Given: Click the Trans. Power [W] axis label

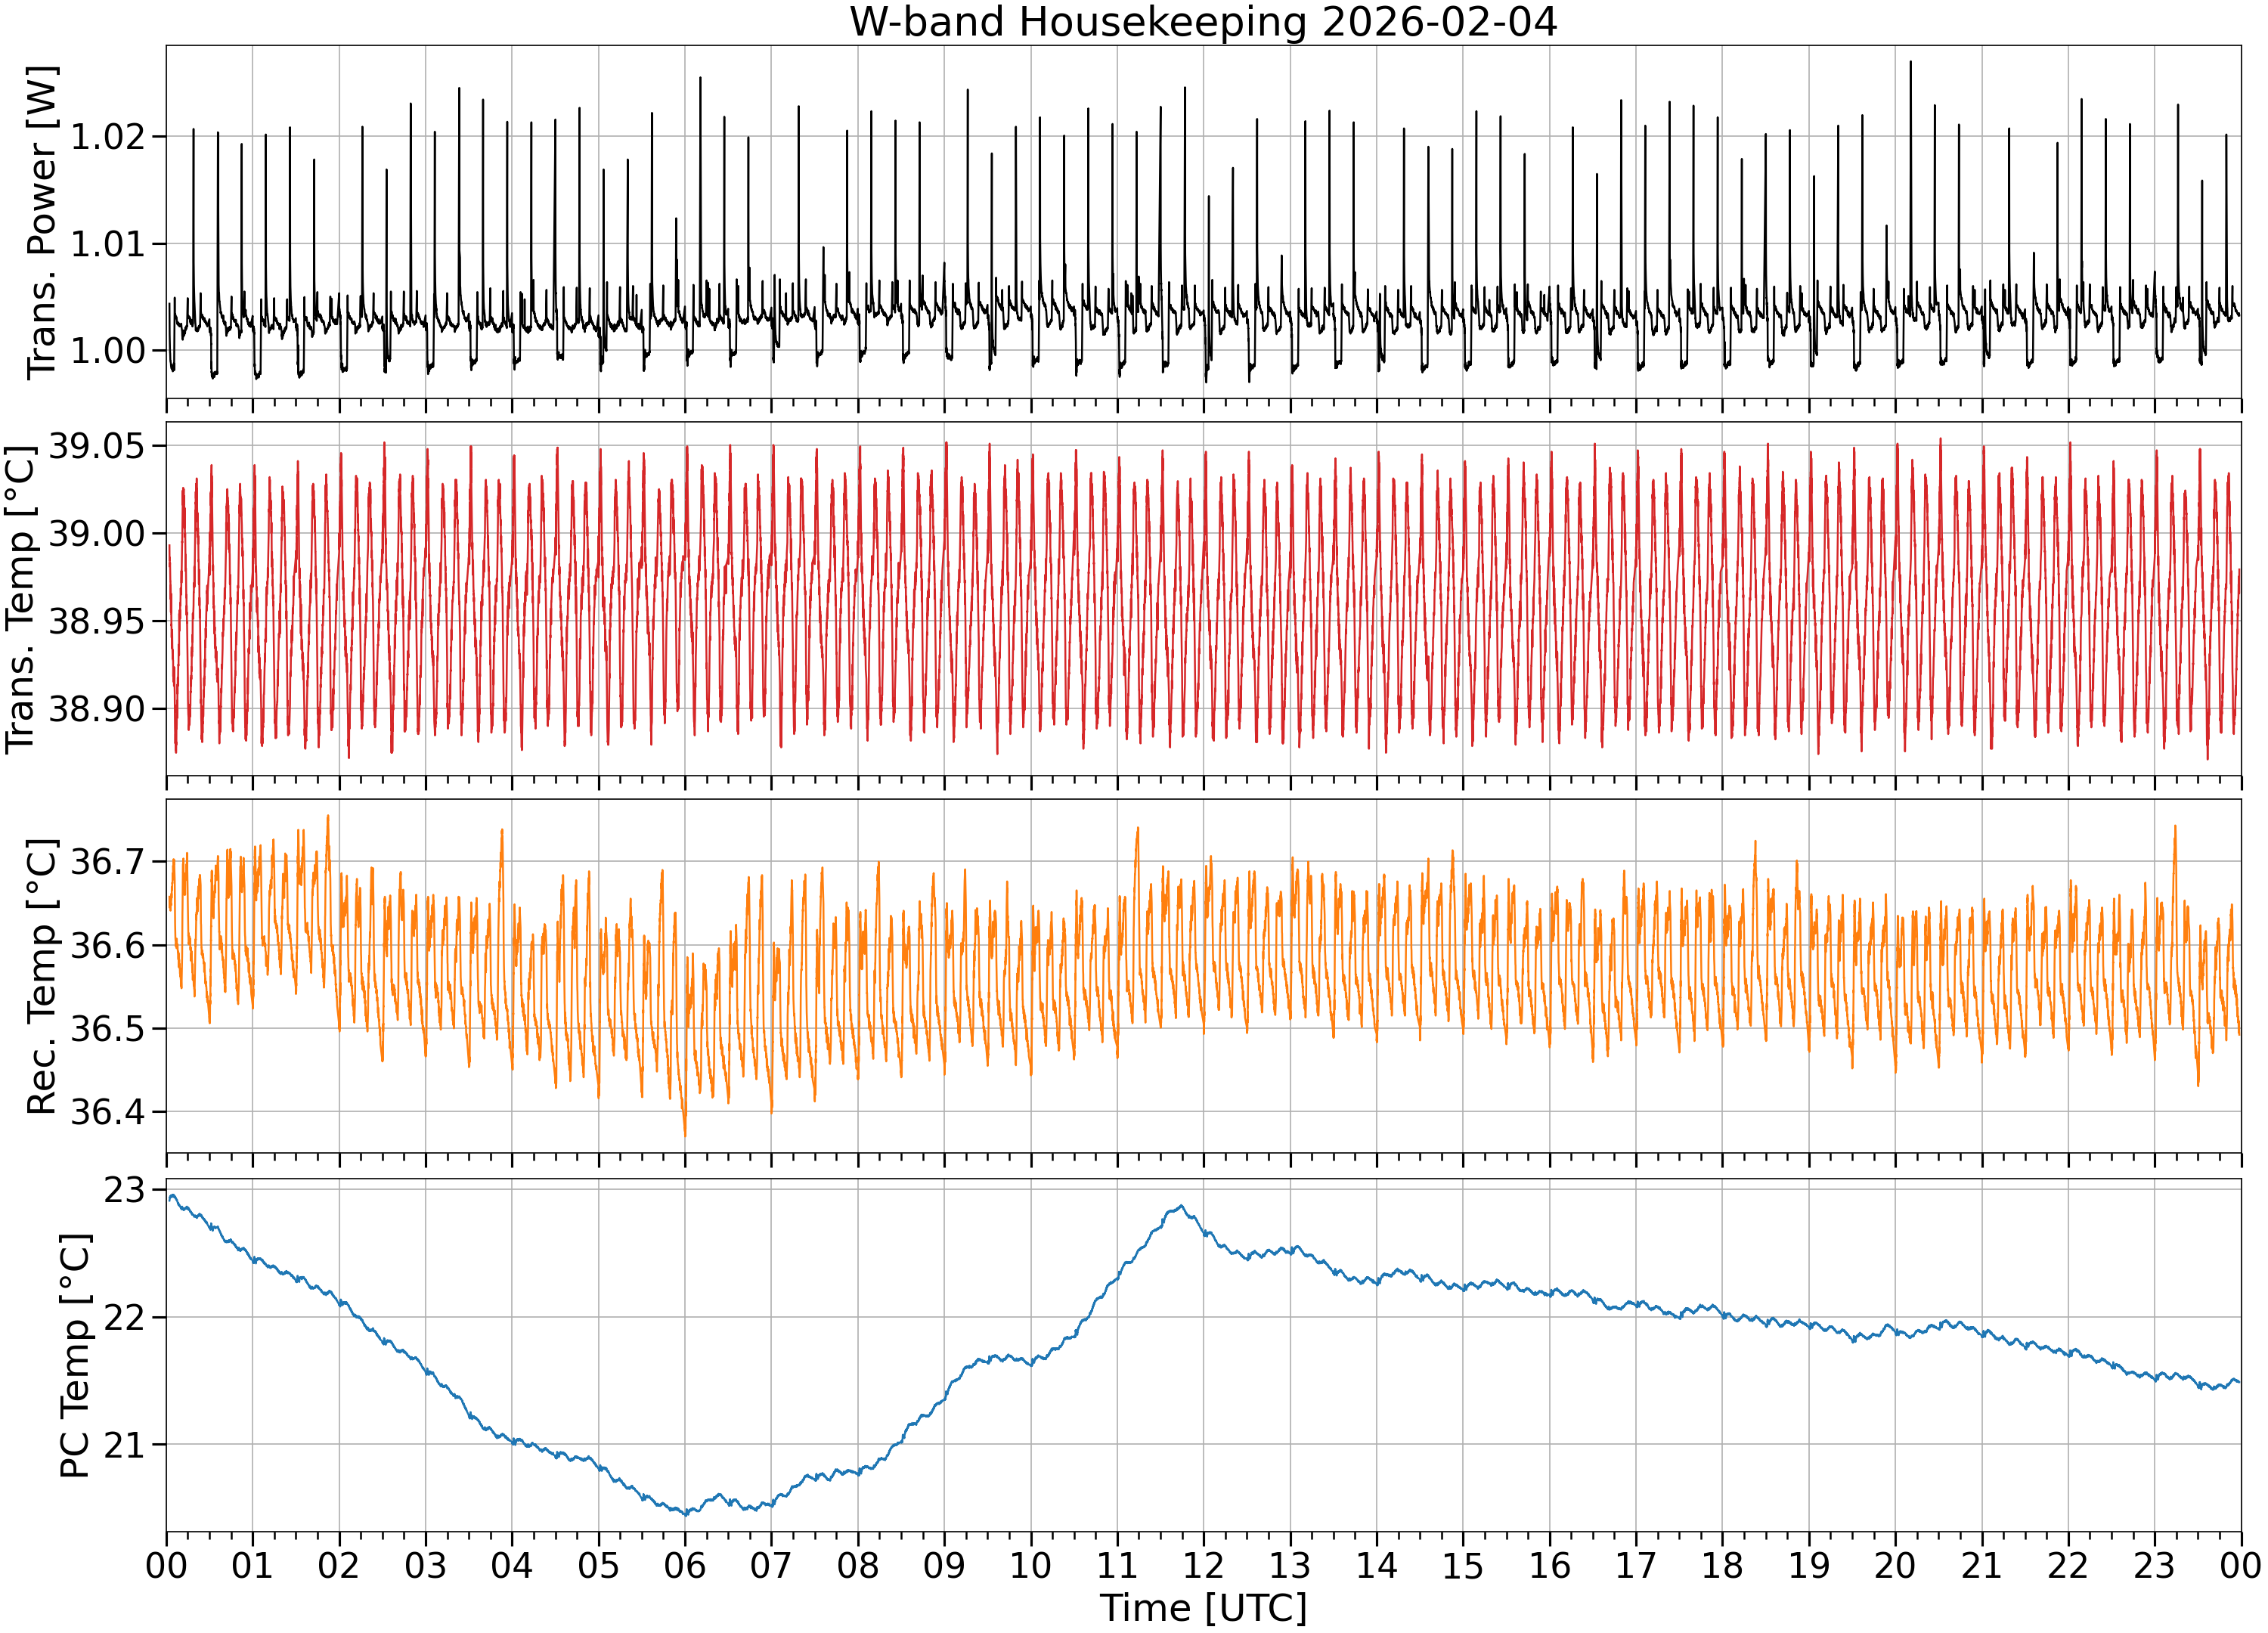Looking at the screenshot, I should coord(41,223).
